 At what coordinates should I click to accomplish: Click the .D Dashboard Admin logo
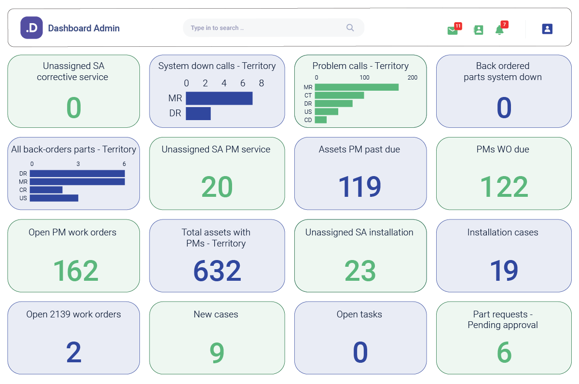coord(69,28)
